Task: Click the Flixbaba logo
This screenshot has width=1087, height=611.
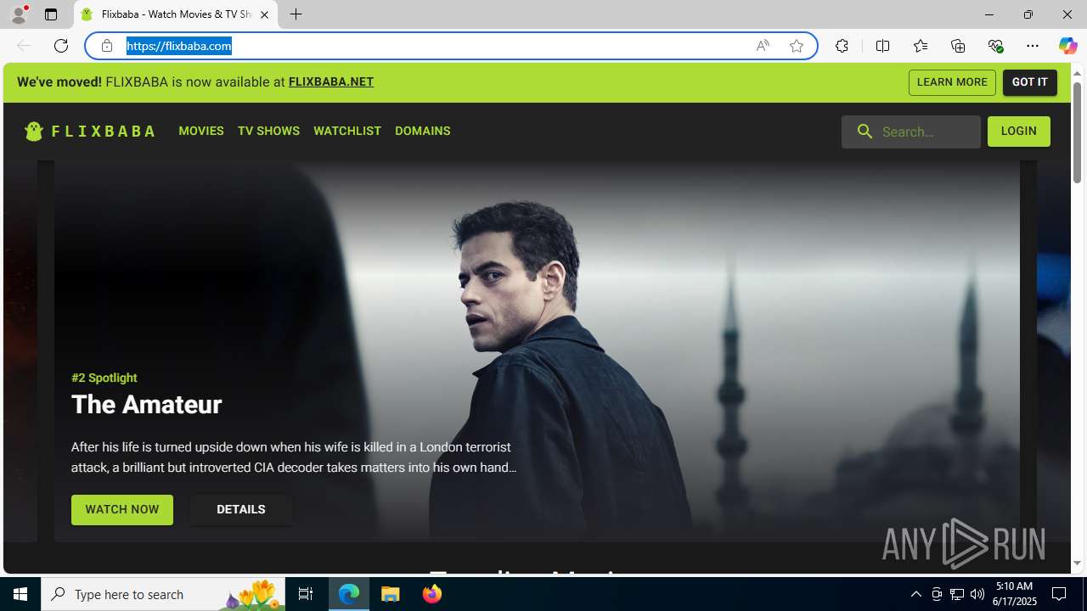Action: click(x=90, y=132)
